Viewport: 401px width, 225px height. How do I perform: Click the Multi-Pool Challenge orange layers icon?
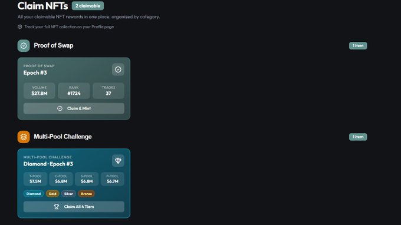[24, 137]
